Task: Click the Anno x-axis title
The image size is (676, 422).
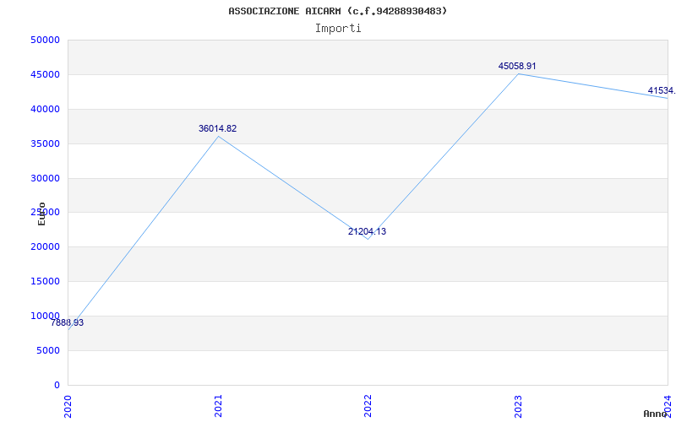Action: (655, 414)
